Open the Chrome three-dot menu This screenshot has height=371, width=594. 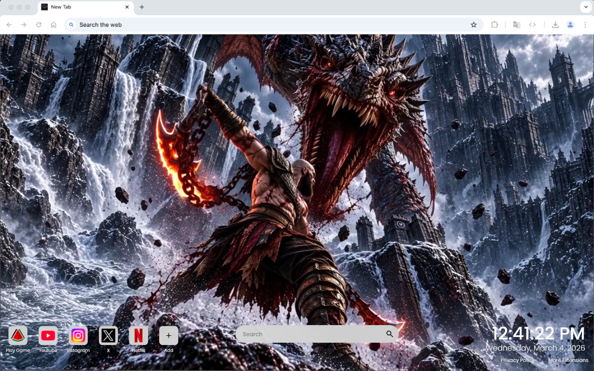coord(585,25)
